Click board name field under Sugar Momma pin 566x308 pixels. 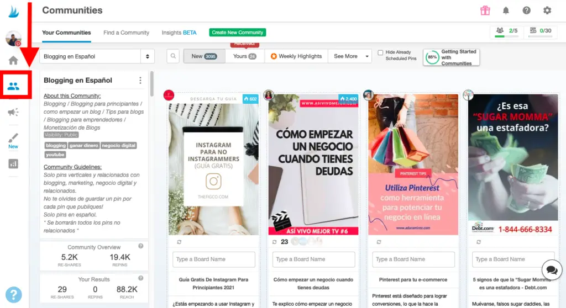513,259
